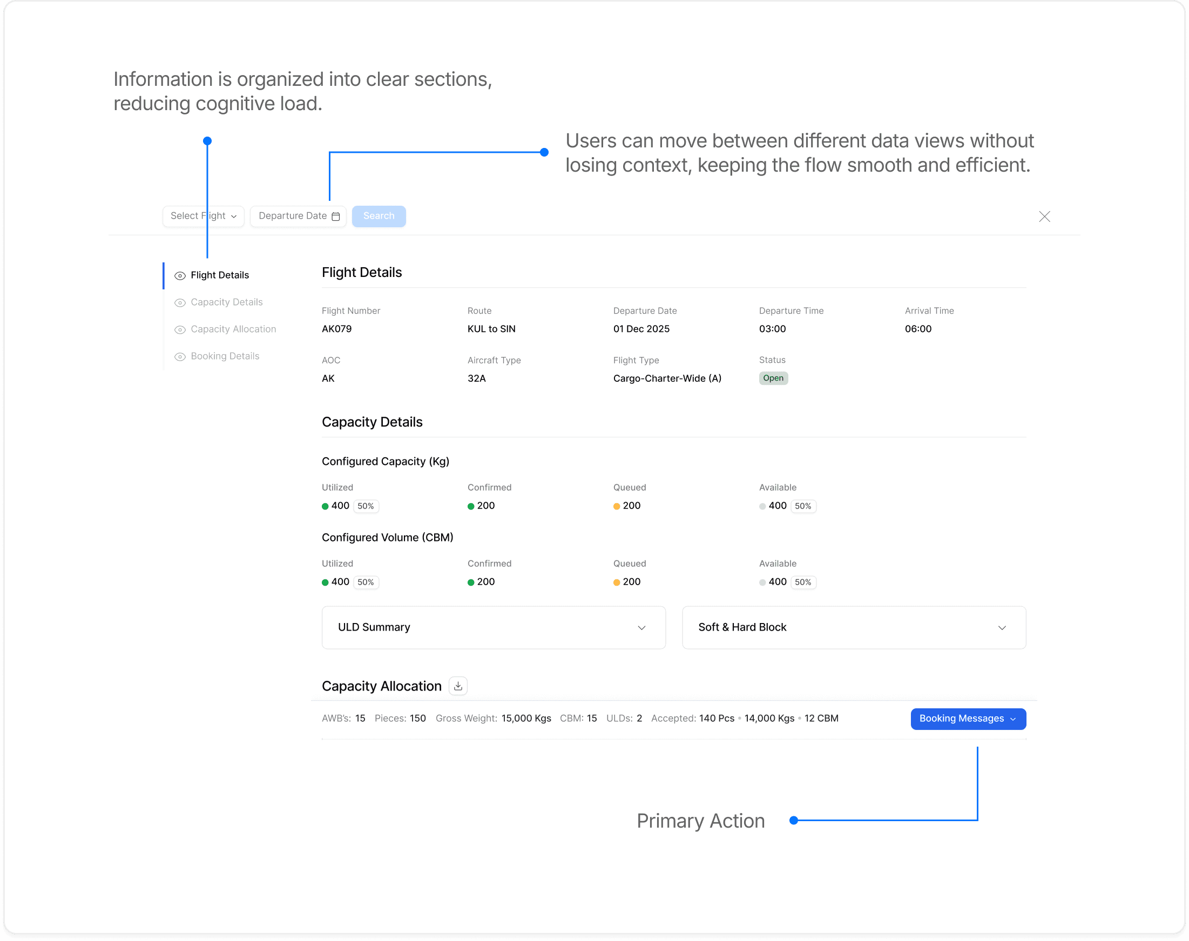Click the Open status badge
Viewport: 1189px width, 941px height.
tap(773, 378)
